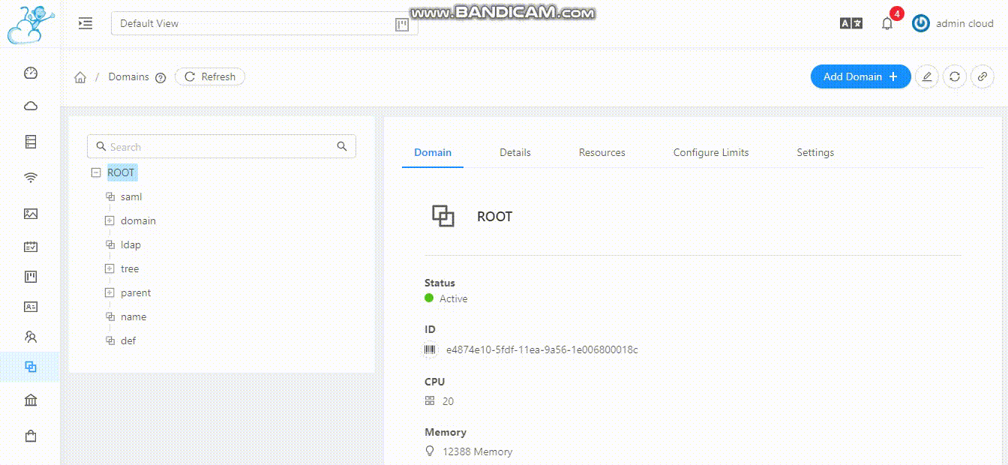Click the edit domain pencil button
The height and width of the screenshot is (465, 1008).
(x=927, y=76)
